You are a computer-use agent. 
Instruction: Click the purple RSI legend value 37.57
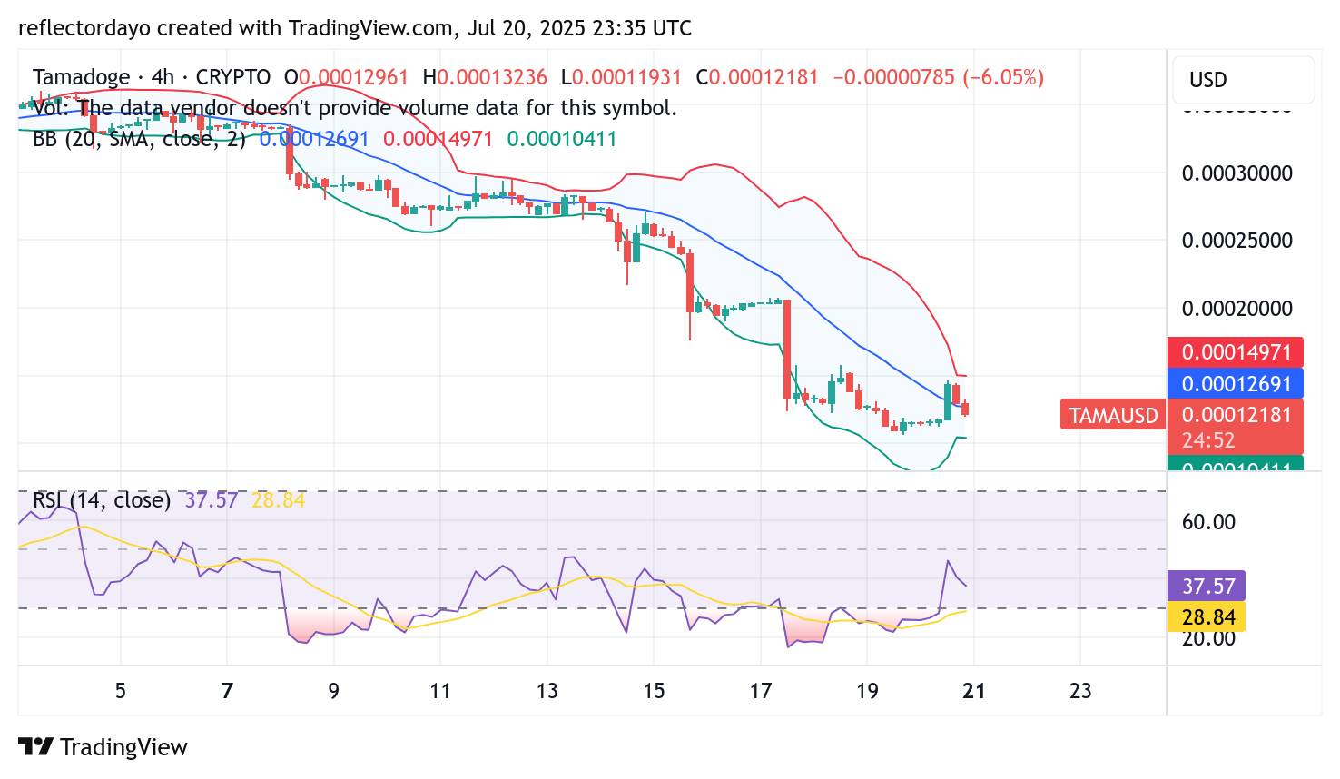(211, 500)
